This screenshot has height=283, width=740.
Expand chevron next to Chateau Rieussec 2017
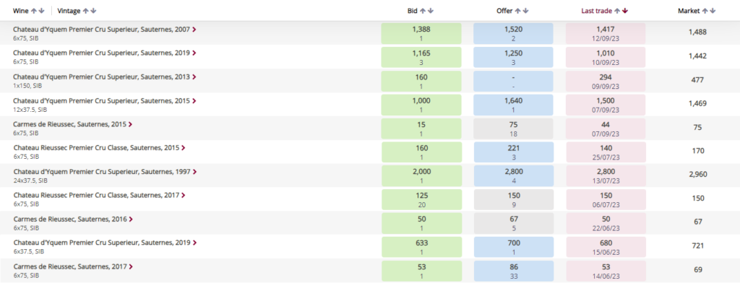pyautogui.click(x=183, y=195)
